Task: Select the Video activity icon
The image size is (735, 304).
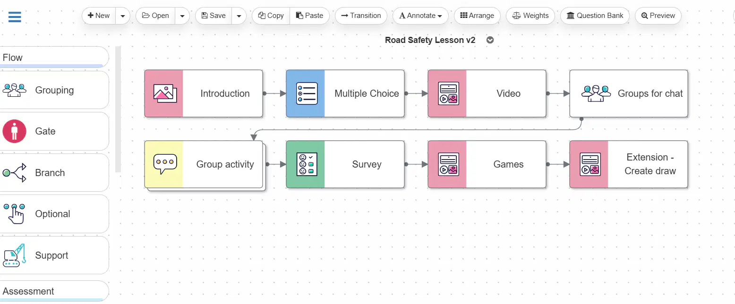Action: [448, 93]
